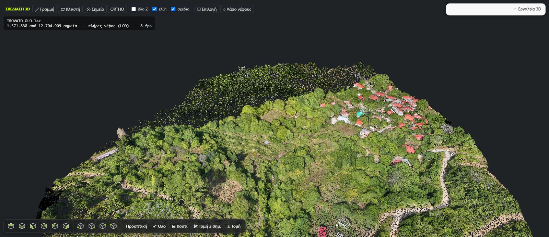The width and height of the screenshot is (549, 237).
Task: Select isometric cube with top-right corner dot
Action: coord(103,226)
